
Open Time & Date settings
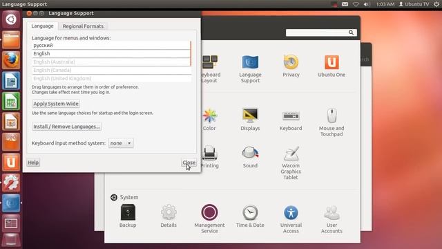250,216
